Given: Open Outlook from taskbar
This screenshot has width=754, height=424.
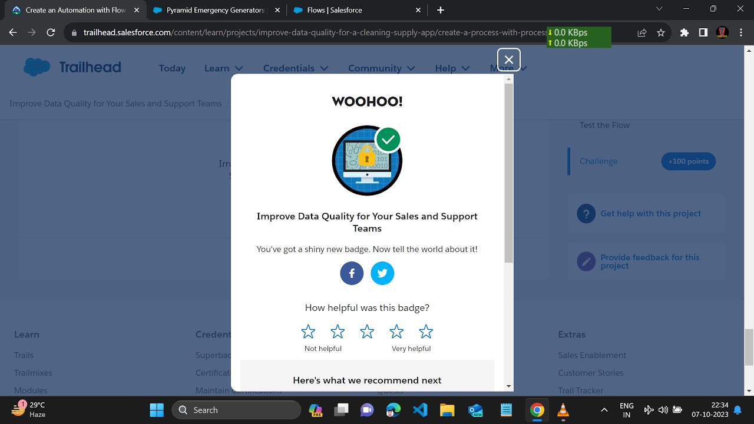Looking at the screenshot, I should [x=475, y=410].
